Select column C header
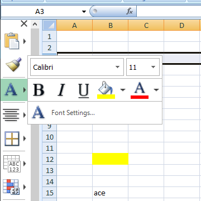Image resolution: width=201 pixels, height=201 pixels. (146, 25)
